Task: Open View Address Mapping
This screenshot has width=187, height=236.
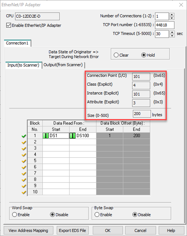Action: tap(28, 231)
